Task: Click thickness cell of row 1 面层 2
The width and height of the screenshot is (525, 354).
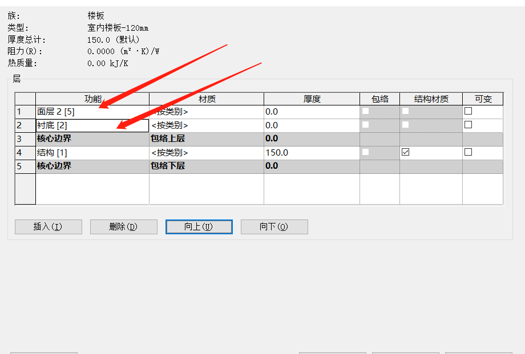Action: pyautogui.click(x=311, y=112)
